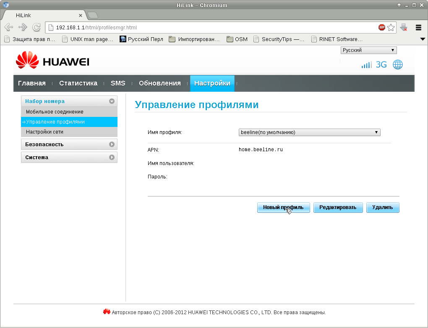Open the Chromium hamburger menu
This screenshot has width=428, height=328.
click(x=418, y=27)
